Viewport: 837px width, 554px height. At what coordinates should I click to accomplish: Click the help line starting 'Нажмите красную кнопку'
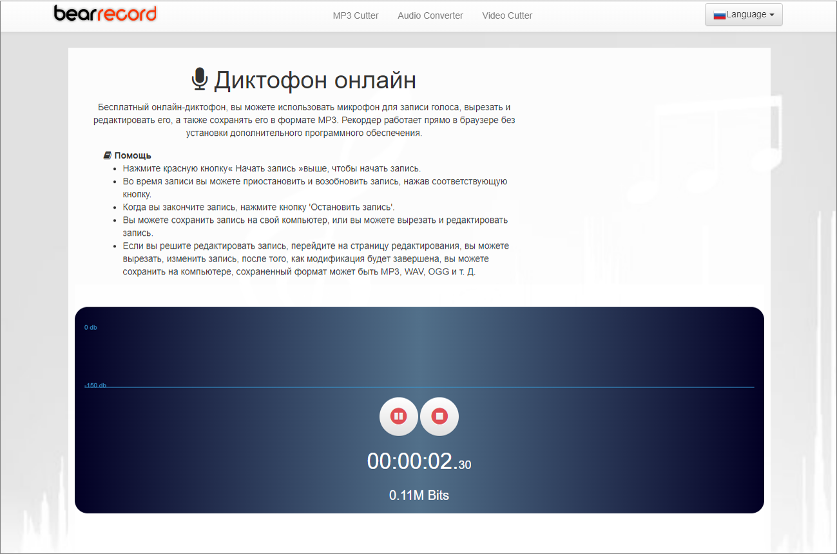271,168
